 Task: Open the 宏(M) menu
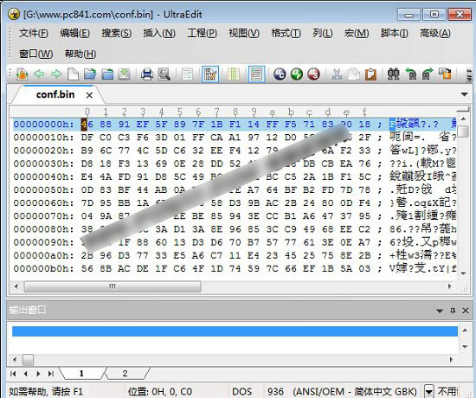point(357,33)
